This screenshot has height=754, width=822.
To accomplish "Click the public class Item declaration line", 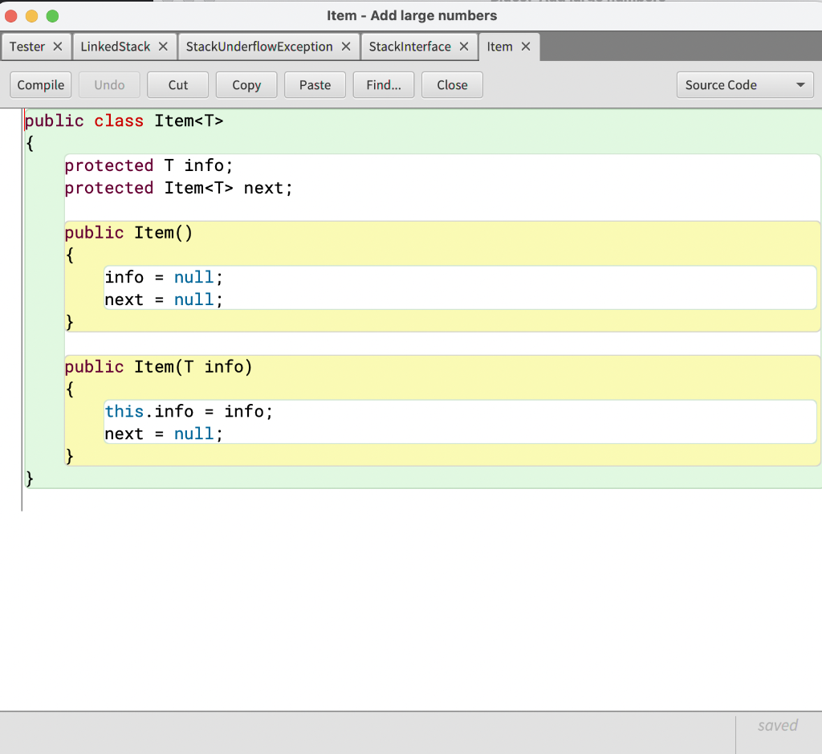I will tap(123, 120).
